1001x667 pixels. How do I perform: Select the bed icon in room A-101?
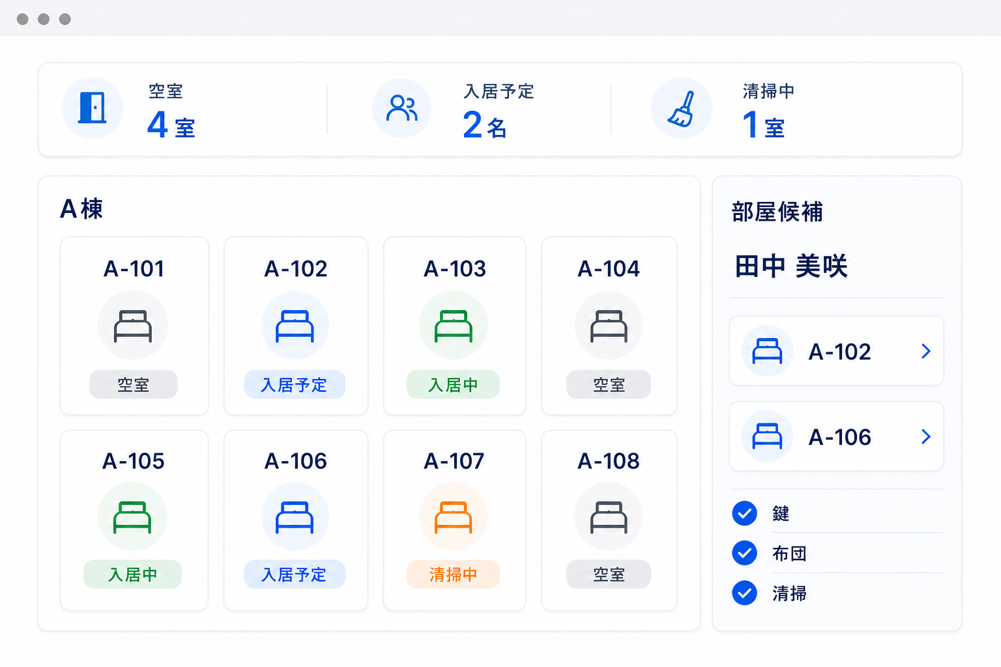pyautogui.click(x=133, y=326)
